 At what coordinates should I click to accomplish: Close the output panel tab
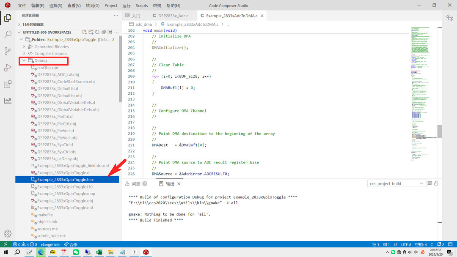coord(179,183)
